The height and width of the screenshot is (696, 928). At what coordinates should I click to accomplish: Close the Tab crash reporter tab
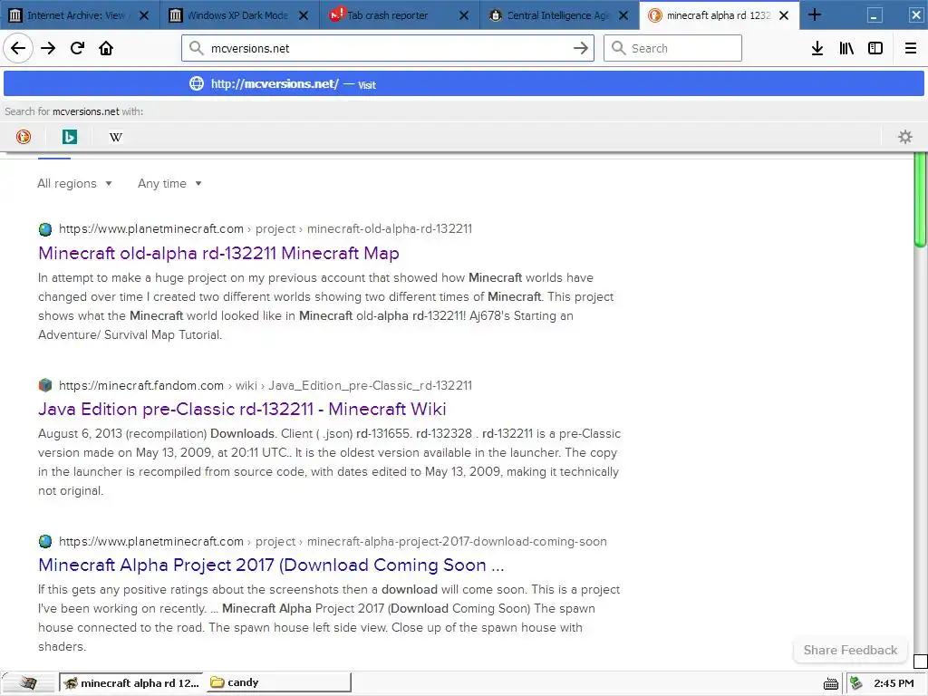tap(464, 15)
